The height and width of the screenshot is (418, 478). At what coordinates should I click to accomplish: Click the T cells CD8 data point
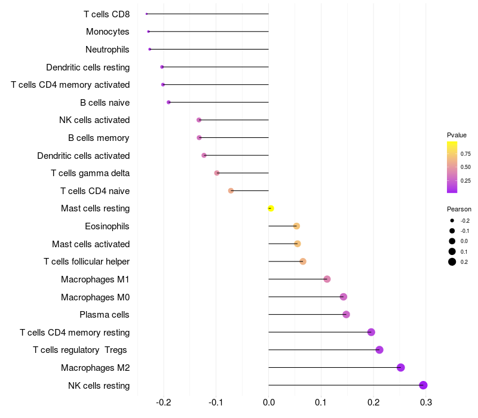point(146,14)
